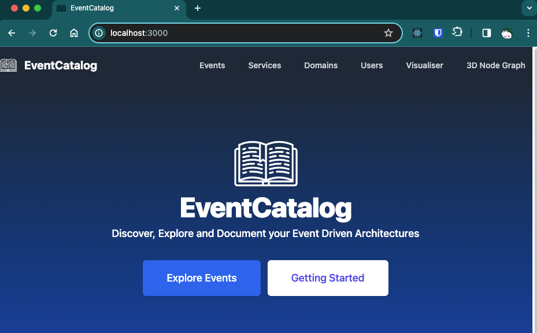Click the EventCatalog book logo
Screen dimensions: 537x333
[x=8, y=65]
